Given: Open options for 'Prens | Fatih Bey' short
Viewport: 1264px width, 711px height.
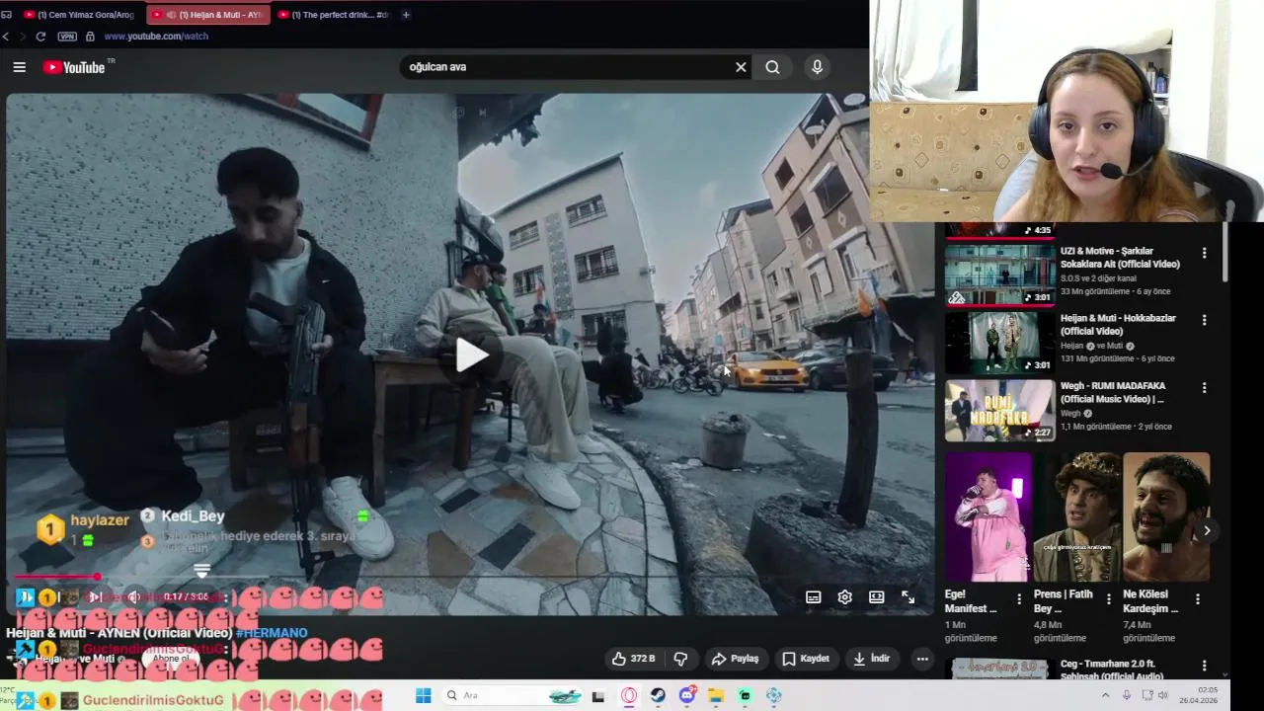Looking at the screenshot, I should (x=1108, y=599).
